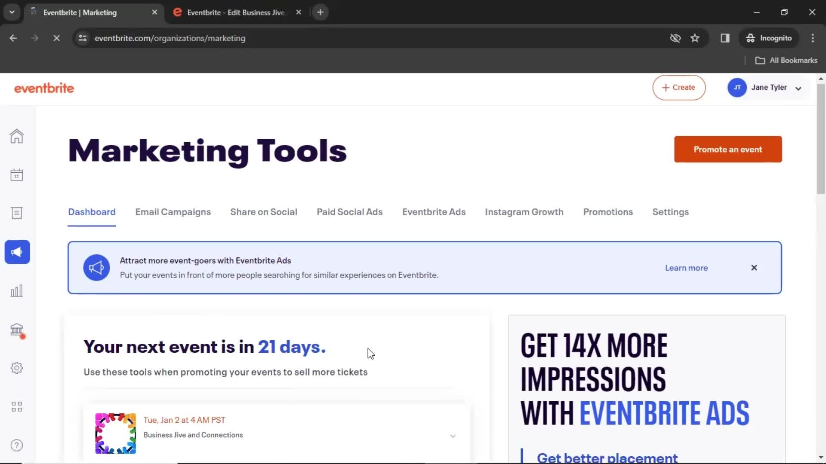Go back with browser back arrow
The height and width of the screenshot is (464, 826).
pyautogui.click(x=13, y=38)
